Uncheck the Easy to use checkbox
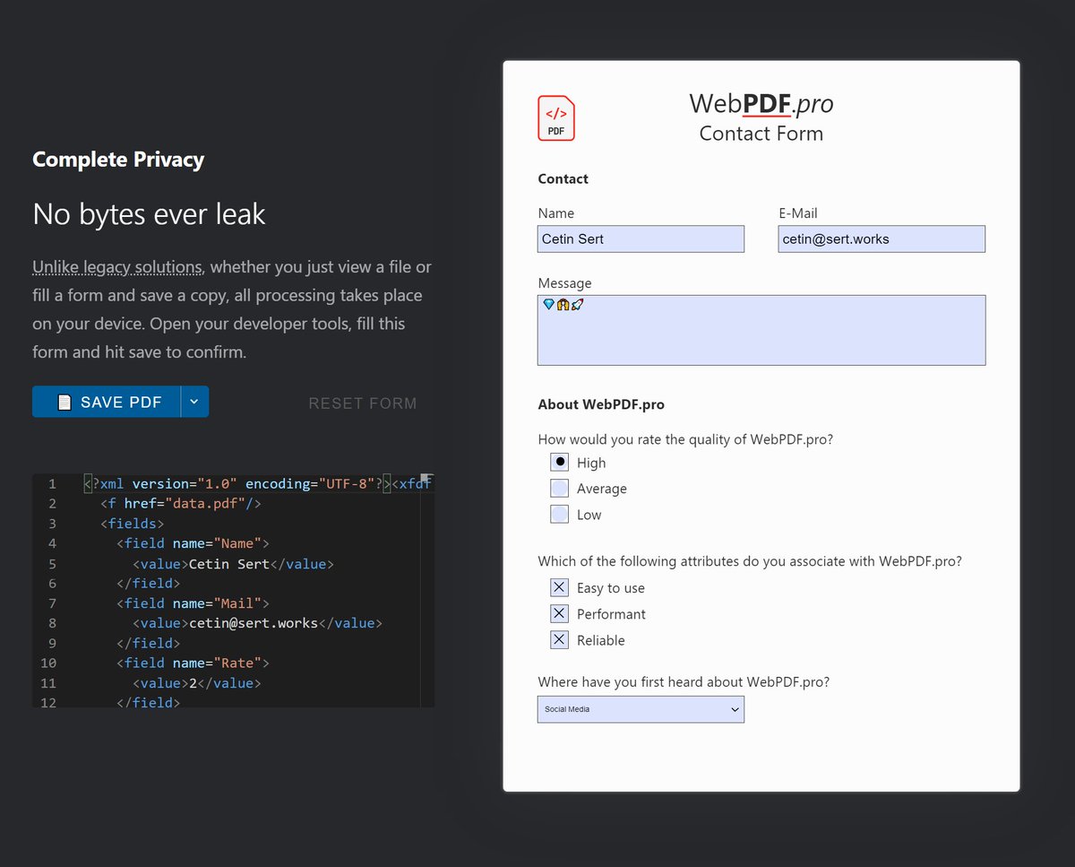Viewport: 1075px width, 867px height. (560, 588)
